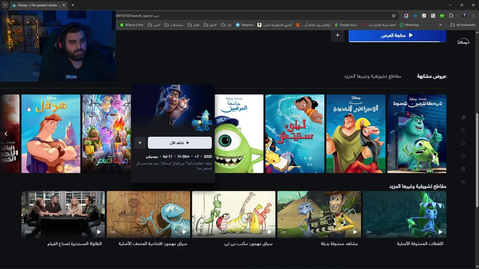The image size is (479, 269).
Task: Open the افلام bookmarks folder
Action: click(x=193, y=25)
